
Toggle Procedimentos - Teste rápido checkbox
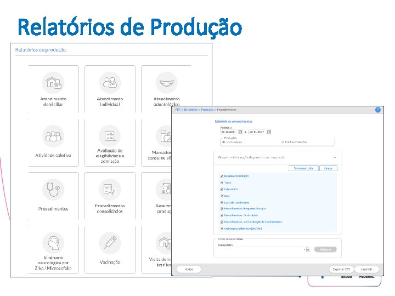click(222, 215)
